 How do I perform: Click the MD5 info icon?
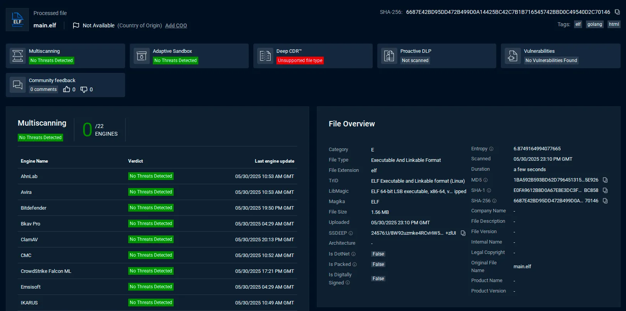(485, 180)
